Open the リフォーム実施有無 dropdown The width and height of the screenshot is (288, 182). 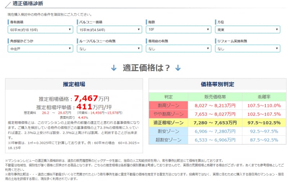point(248,49)
